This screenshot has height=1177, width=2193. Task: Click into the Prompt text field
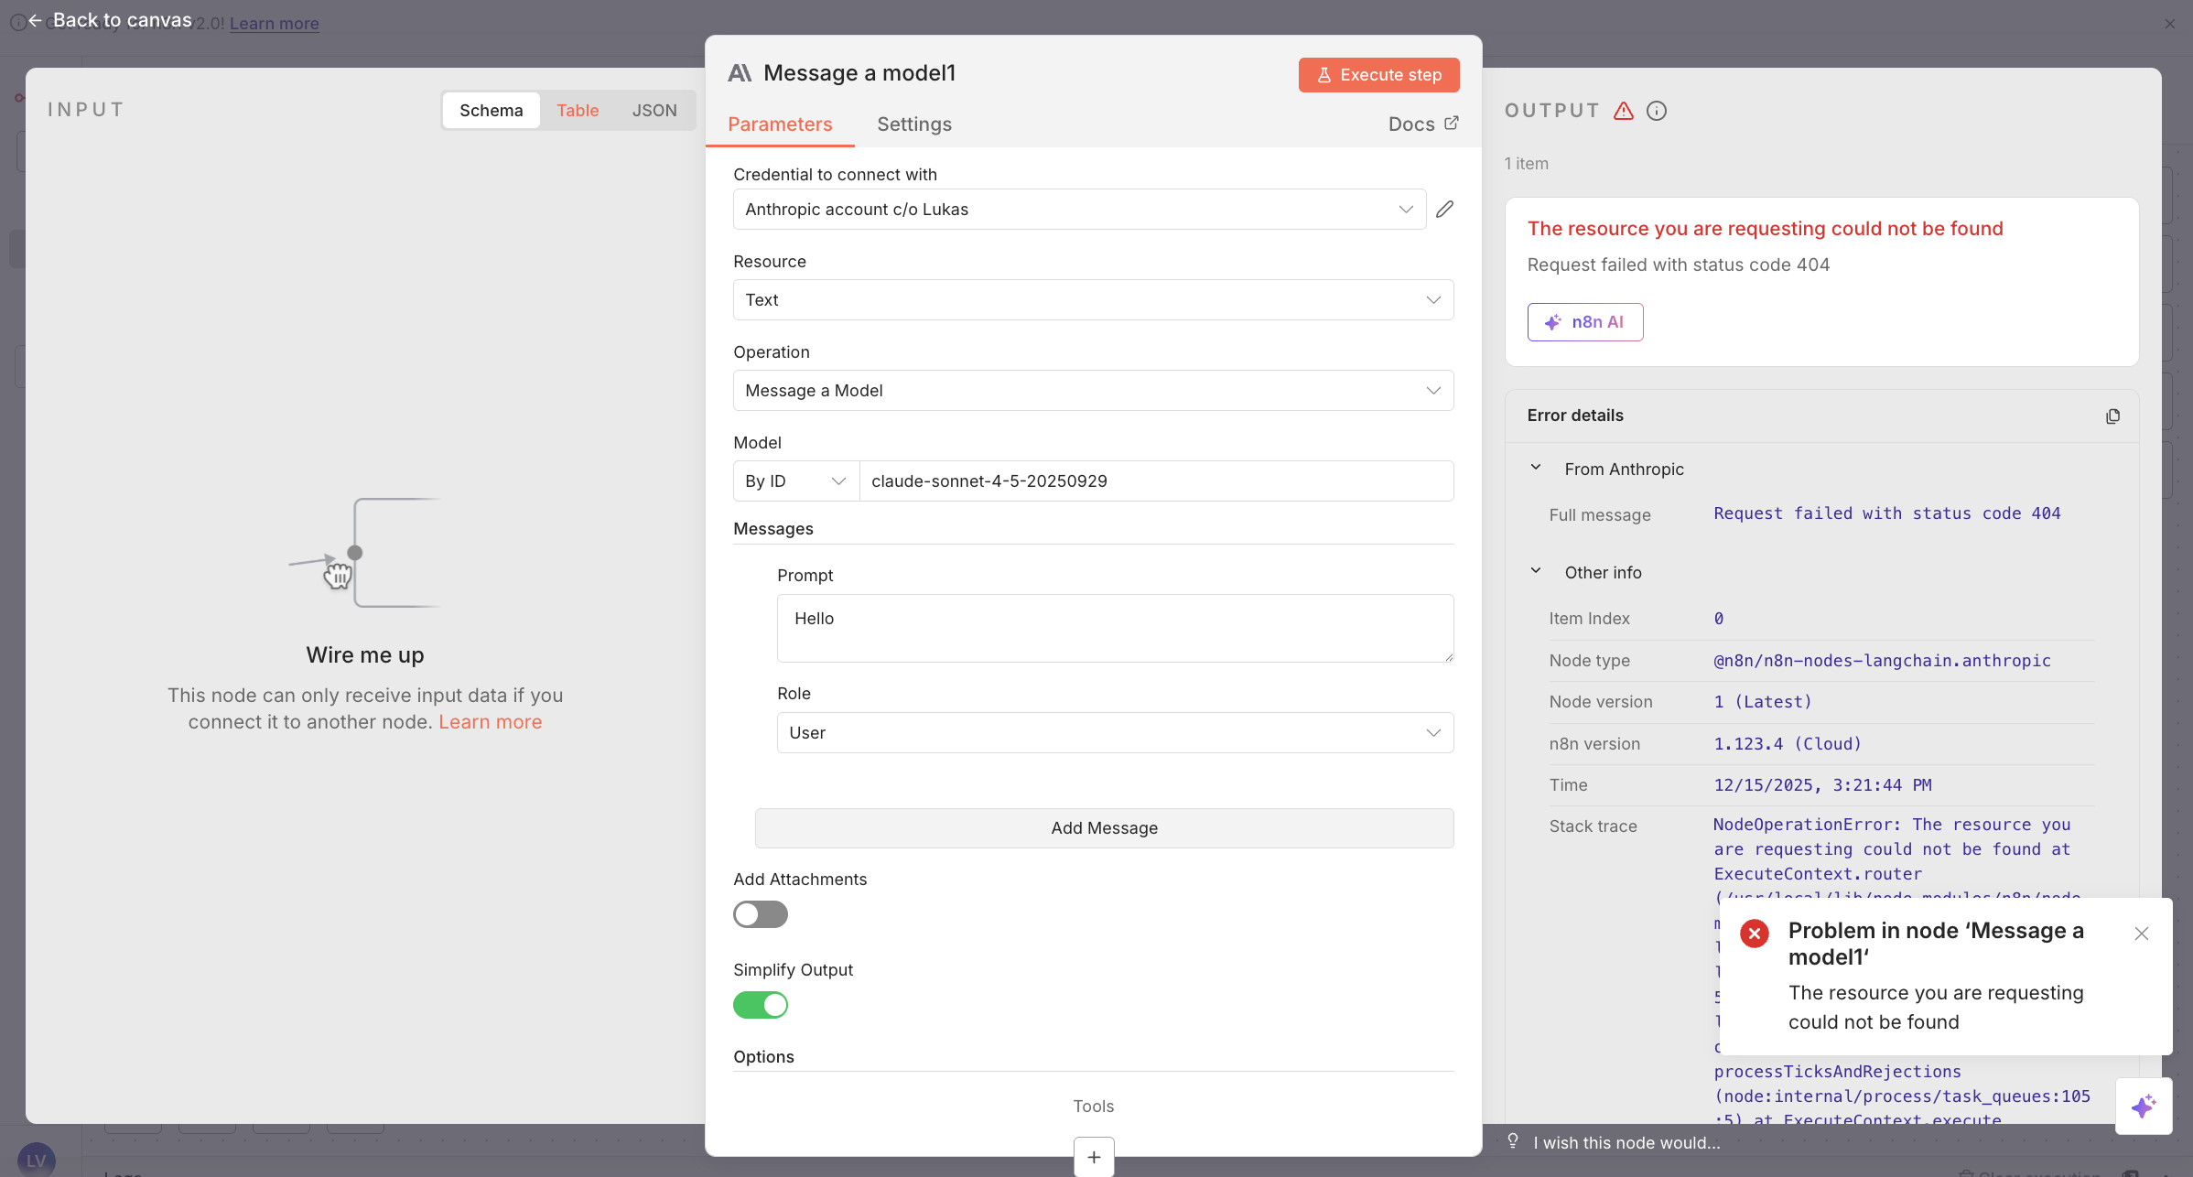1114,628
